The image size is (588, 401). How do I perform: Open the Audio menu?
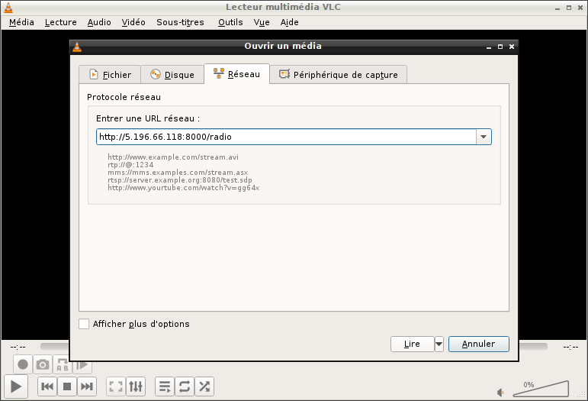99,22
